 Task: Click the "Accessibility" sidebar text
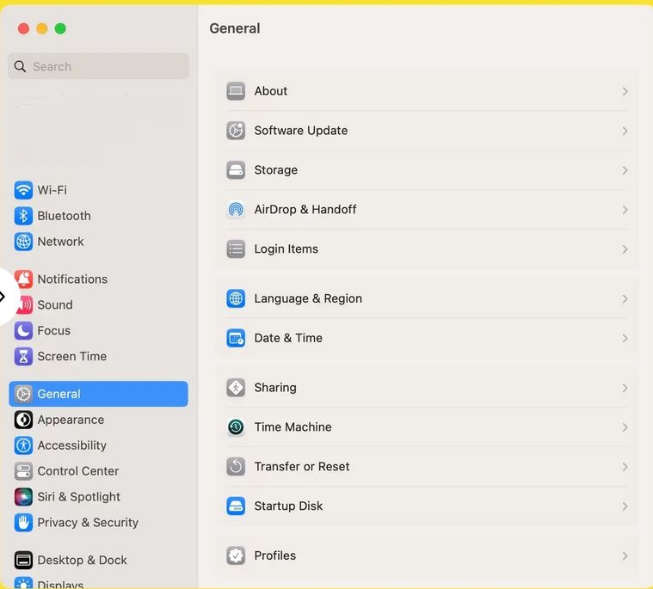pyautogui.click(x=72, y=445)
